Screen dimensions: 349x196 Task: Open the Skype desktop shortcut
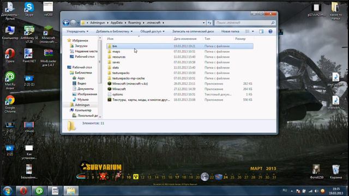[29, 9]
